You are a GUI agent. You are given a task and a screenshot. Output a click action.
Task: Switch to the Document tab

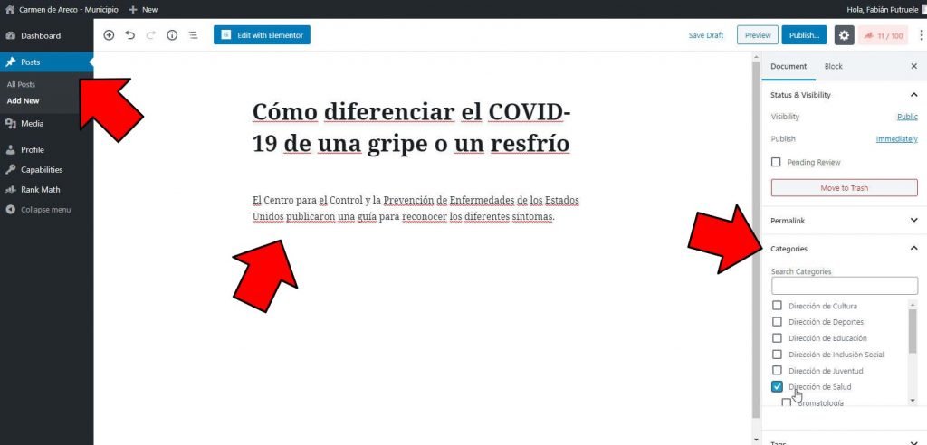788,66
